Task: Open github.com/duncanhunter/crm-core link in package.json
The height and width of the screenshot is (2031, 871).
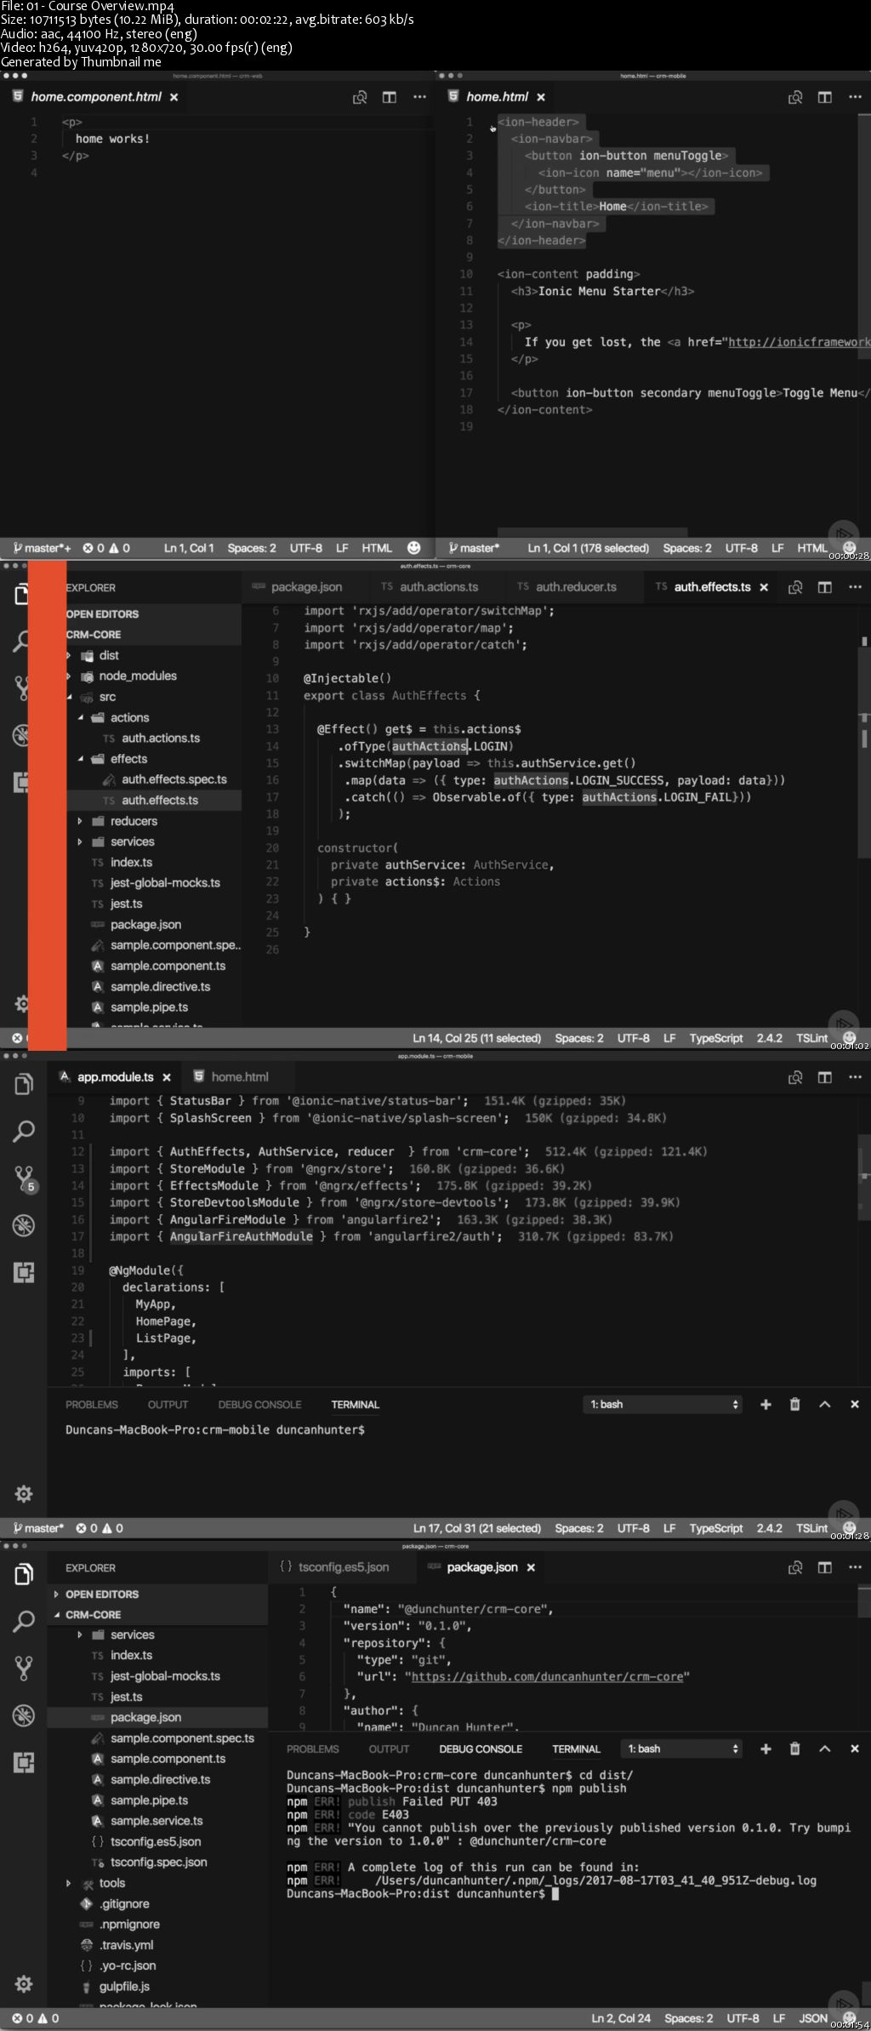Action: point(547,1676)
